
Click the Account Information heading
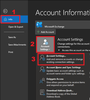(x=63, y=13)
